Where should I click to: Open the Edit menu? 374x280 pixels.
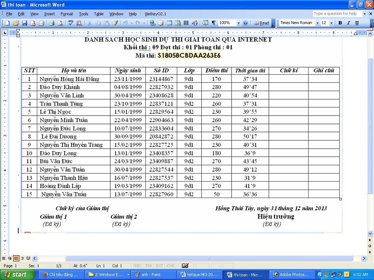tap(21, 14)
